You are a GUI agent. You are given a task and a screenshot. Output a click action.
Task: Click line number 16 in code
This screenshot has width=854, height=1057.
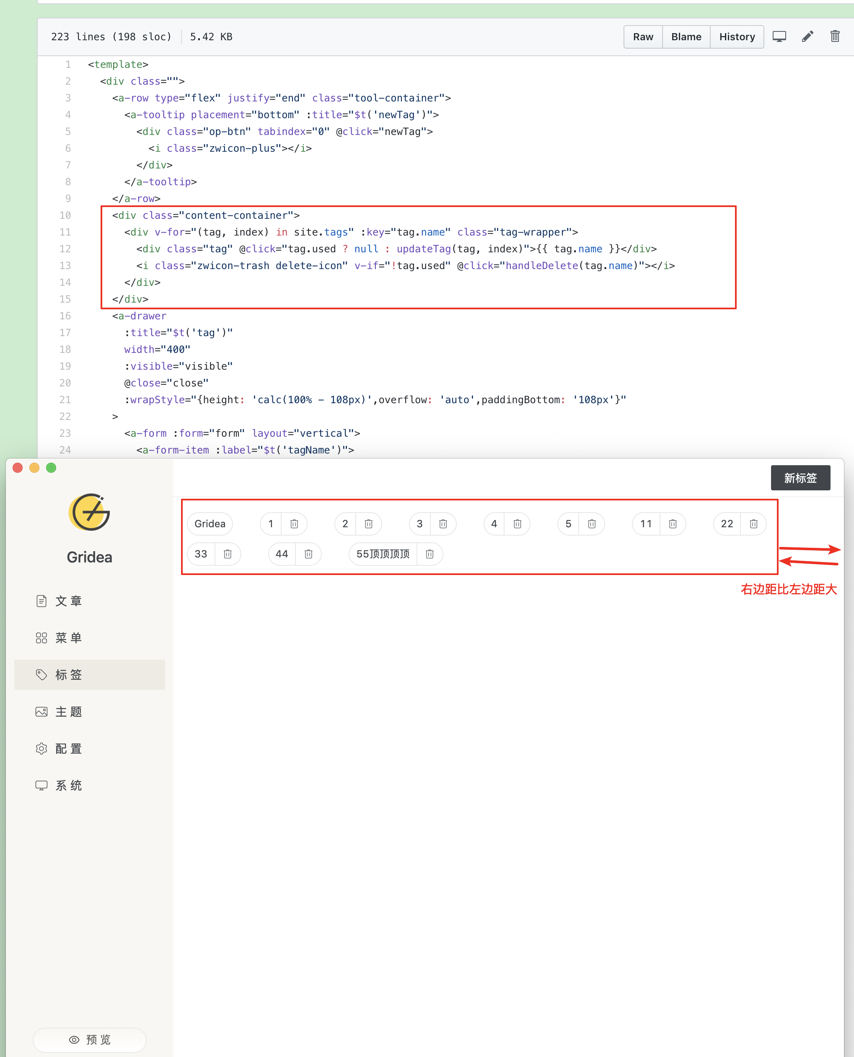pos(65,316)
